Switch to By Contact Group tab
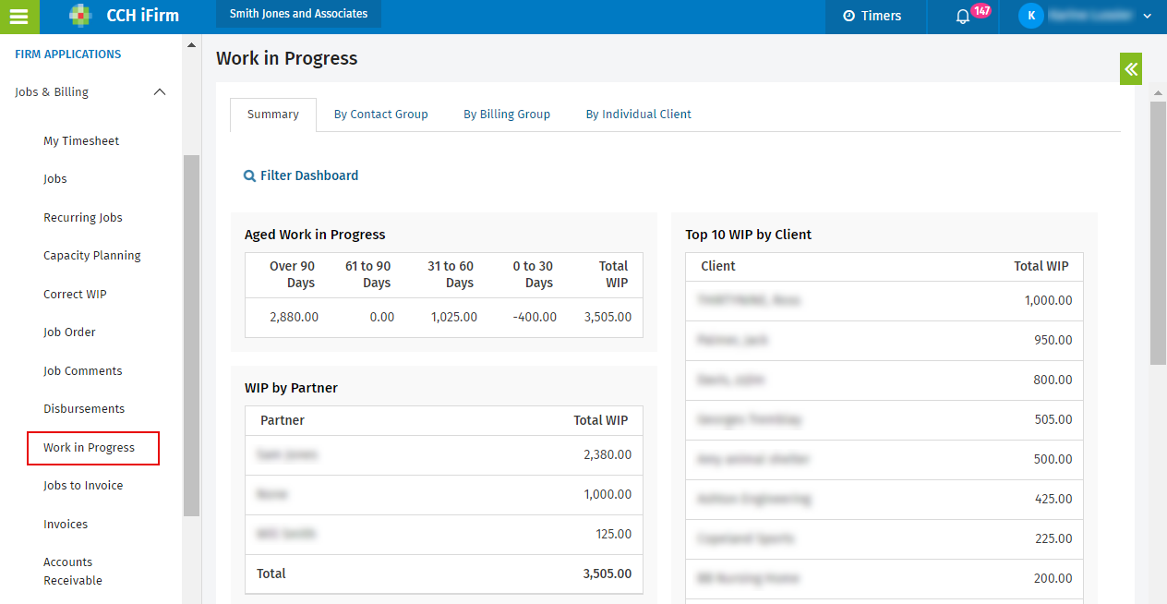This screenshot has height=604, width=1167. (381, 115)
